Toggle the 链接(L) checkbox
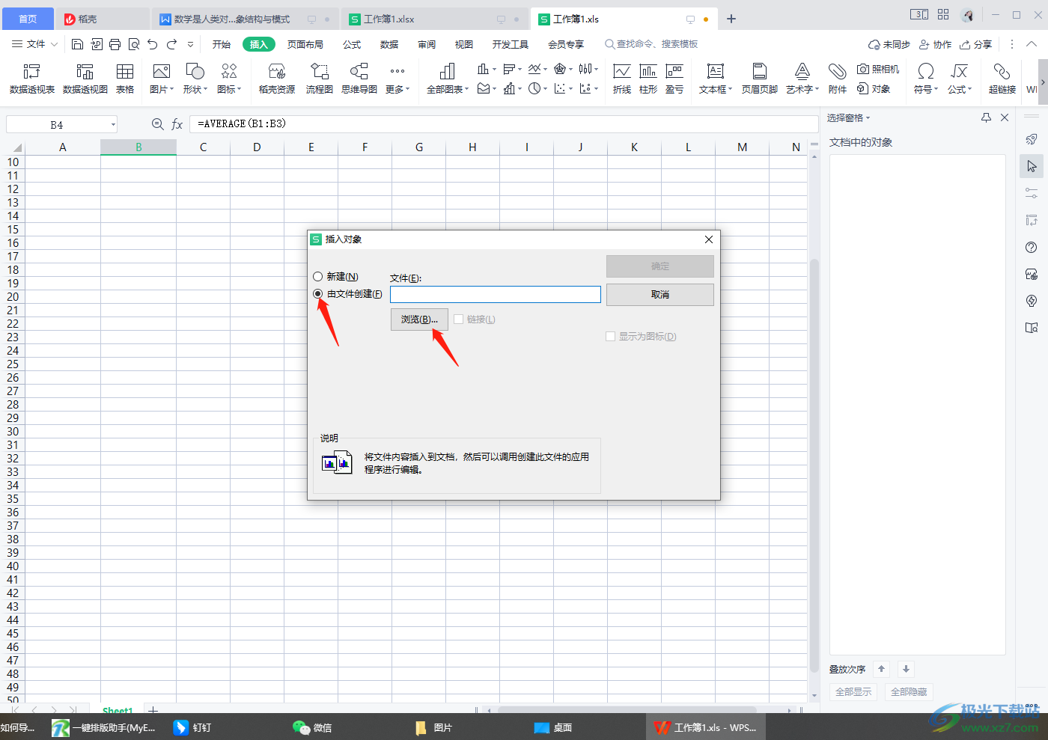Screen dimensions: 1048x740 459,319
